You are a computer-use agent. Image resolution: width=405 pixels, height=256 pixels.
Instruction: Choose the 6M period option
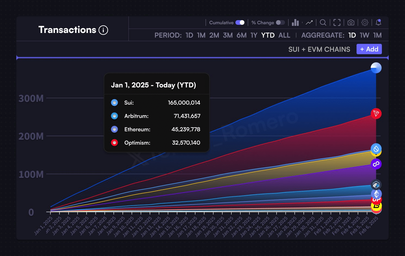click(x=241, y=35)
